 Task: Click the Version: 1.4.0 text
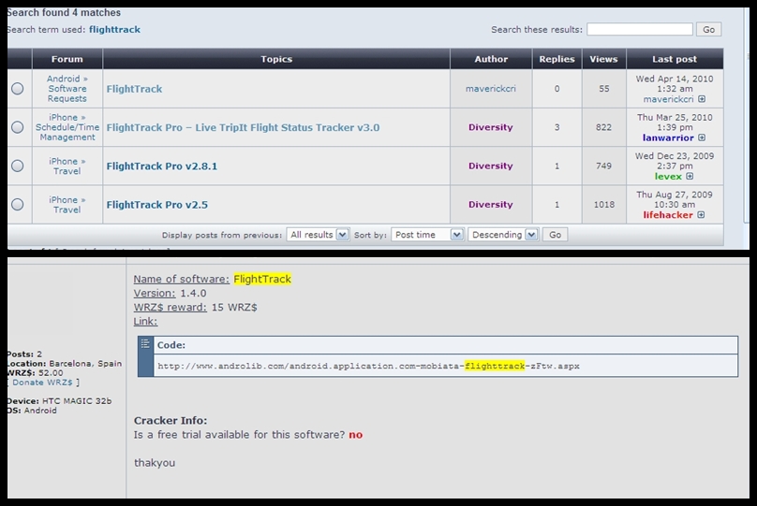coord(170,293)
